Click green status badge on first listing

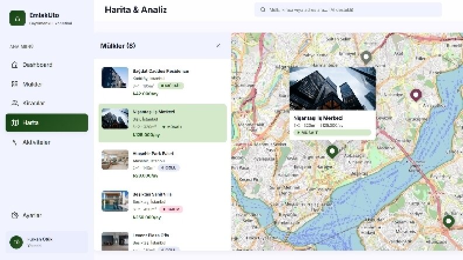170,86
